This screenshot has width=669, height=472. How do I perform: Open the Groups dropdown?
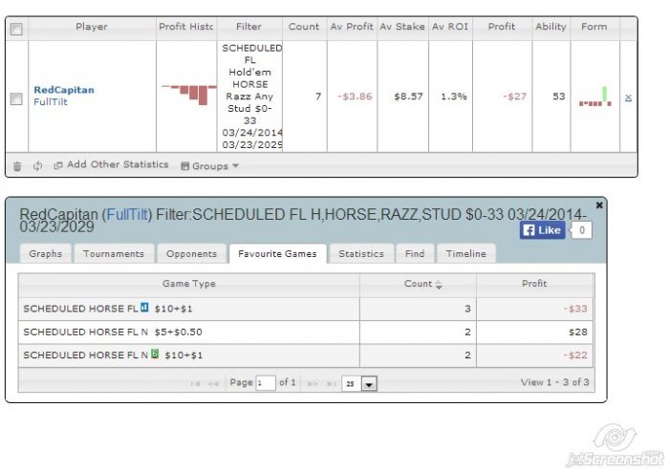(209, 166)
